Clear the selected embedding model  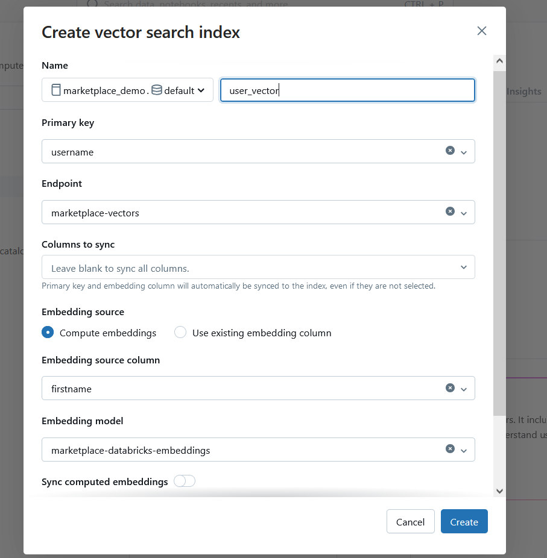[450, 449]
